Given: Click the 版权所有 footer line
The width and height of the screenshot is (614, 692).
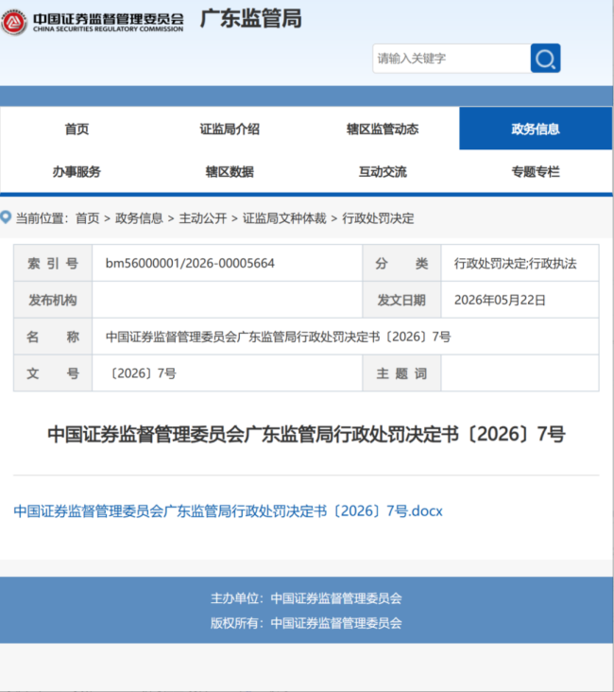Looking at the screenshot, I should (x=306, y=623).
